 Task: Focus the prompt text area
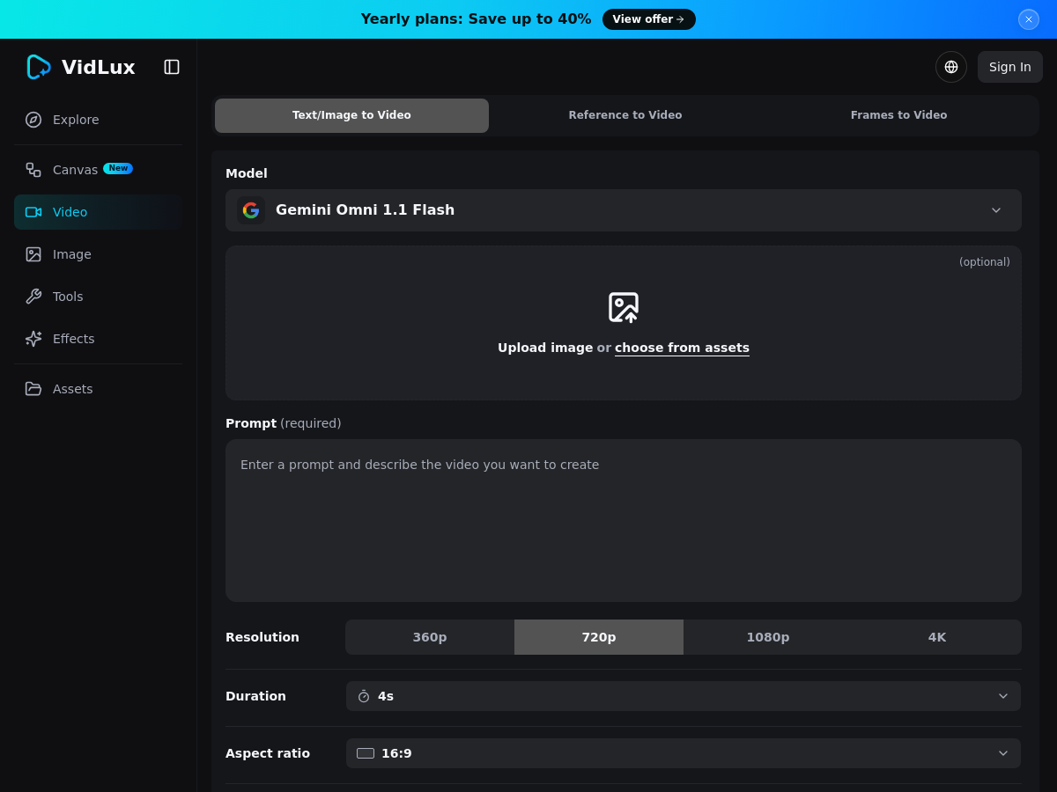(624, 520)
